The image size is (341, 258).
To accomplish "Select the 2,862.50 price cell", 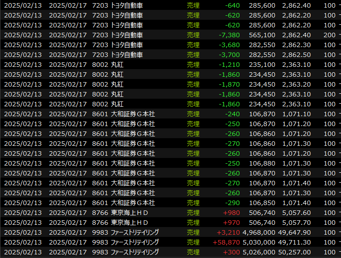I will tap(298, 55).
